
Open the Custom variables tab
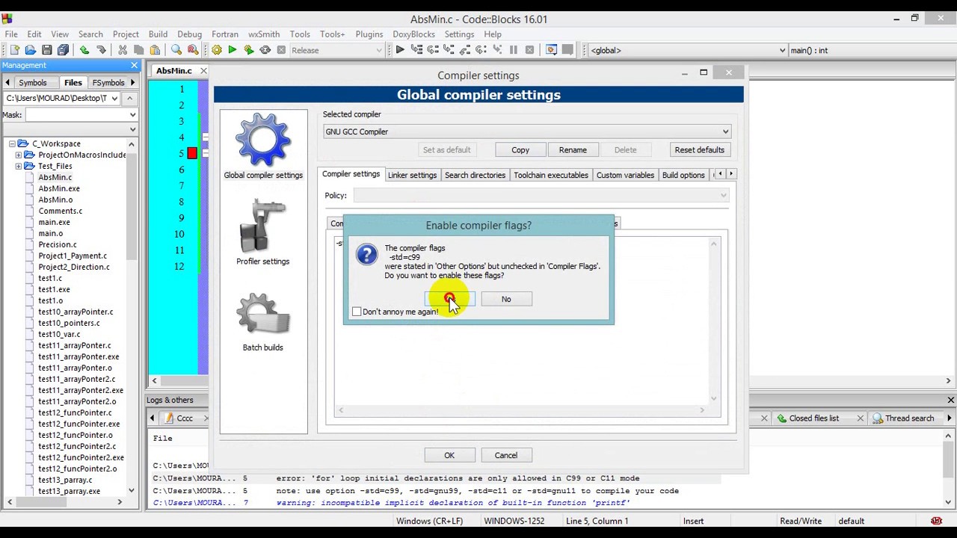click(625, 175)
